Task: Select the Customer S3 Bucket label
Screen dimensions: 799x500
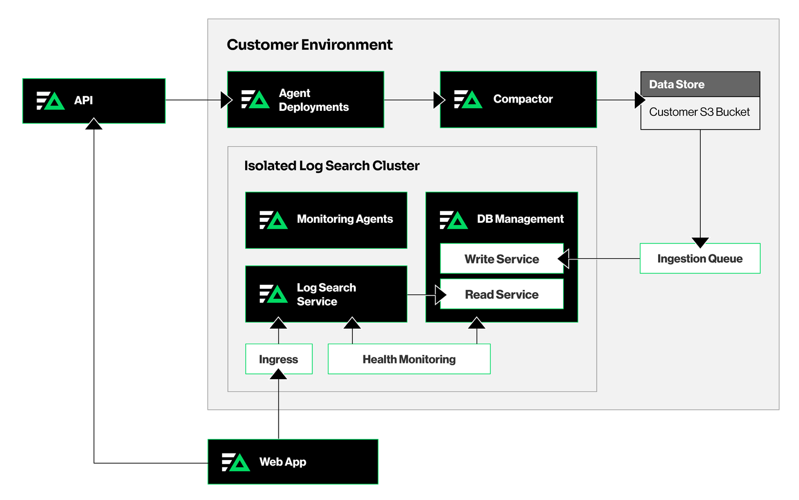Action: coord(699,112)
